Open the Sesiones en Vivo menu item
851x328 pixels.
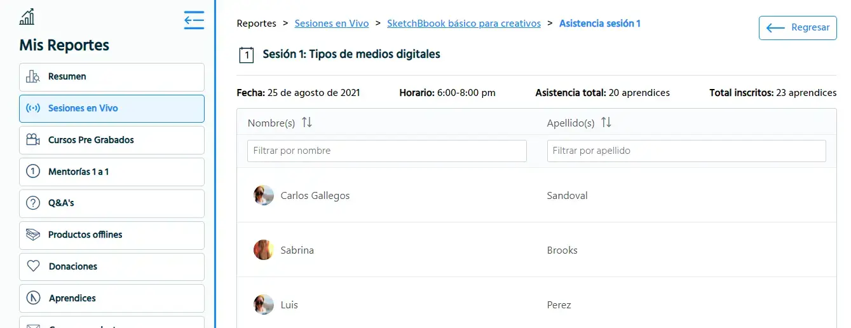coord(112,109)
